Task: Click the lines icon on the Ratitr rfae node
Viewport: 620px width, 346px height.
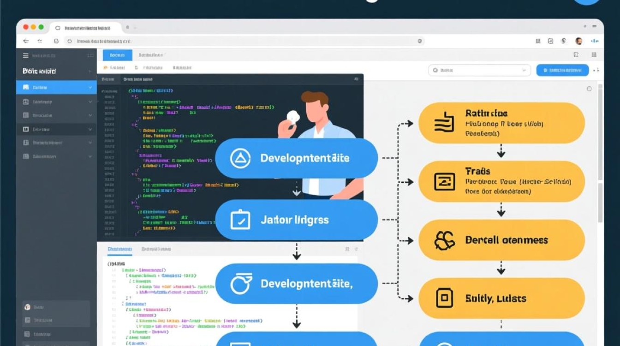Action: (x=445, y=123)
